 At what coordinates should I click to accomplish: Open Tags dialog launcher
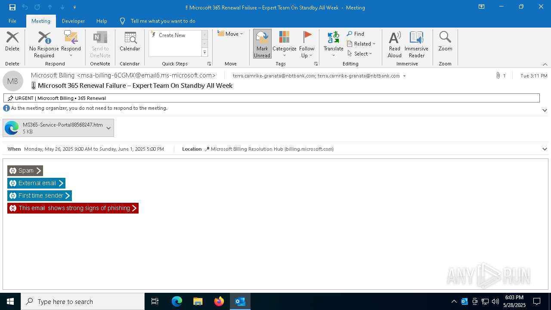coord(316,64)
